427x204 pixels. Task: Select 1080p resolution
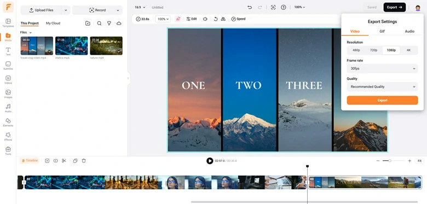tap(391, 50)
